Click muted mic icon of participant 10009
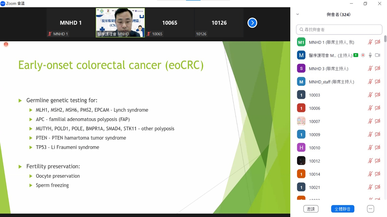Viewport: 387px width, 217px height. click(x=370, y=134)
